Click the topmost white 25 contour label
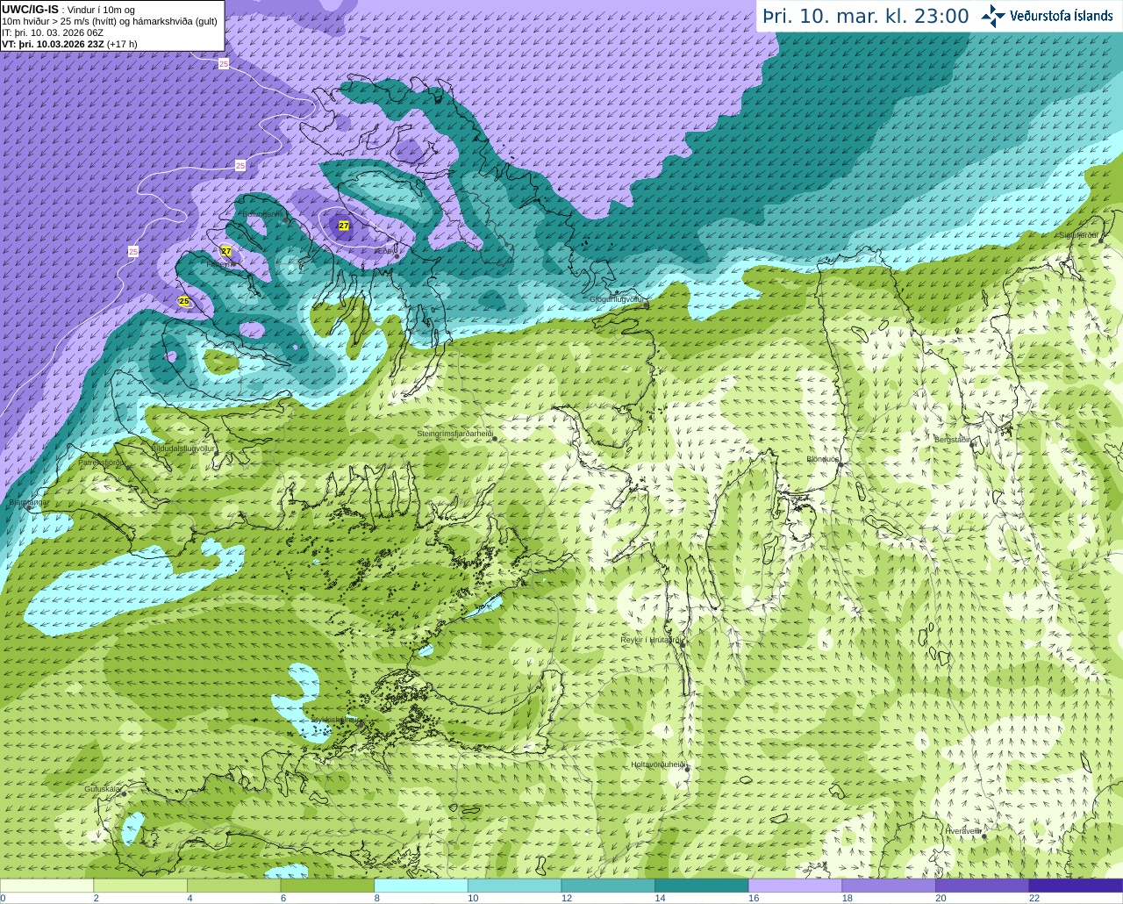 coord(224,64)
